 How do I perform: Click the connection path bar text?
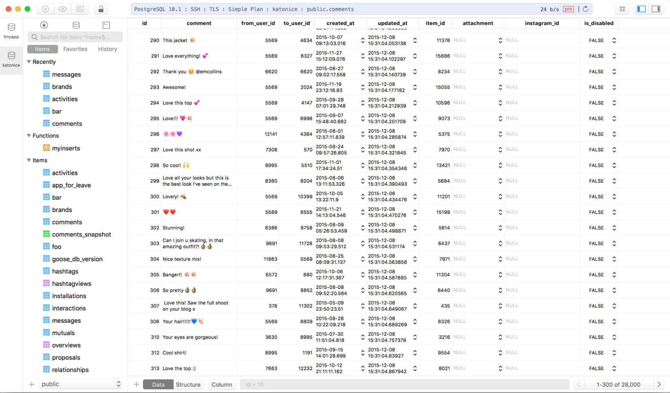244,9
